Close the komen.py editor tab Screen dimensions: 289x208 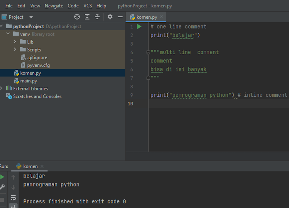[x=161, y=17]
